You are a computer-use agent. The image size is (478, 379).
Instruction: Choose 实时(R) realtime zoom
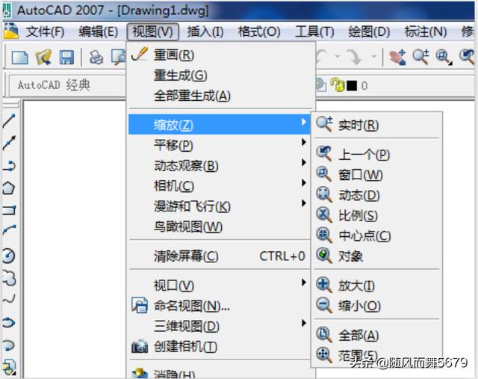tap(376, 125)
